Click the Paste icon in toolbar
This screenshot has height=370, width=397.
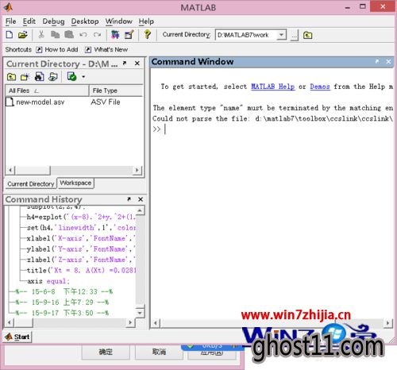pos(69,35)
